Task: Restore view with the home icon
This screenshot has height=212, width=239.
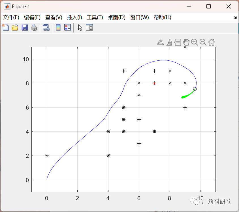Action: click(x=212, y=42)
